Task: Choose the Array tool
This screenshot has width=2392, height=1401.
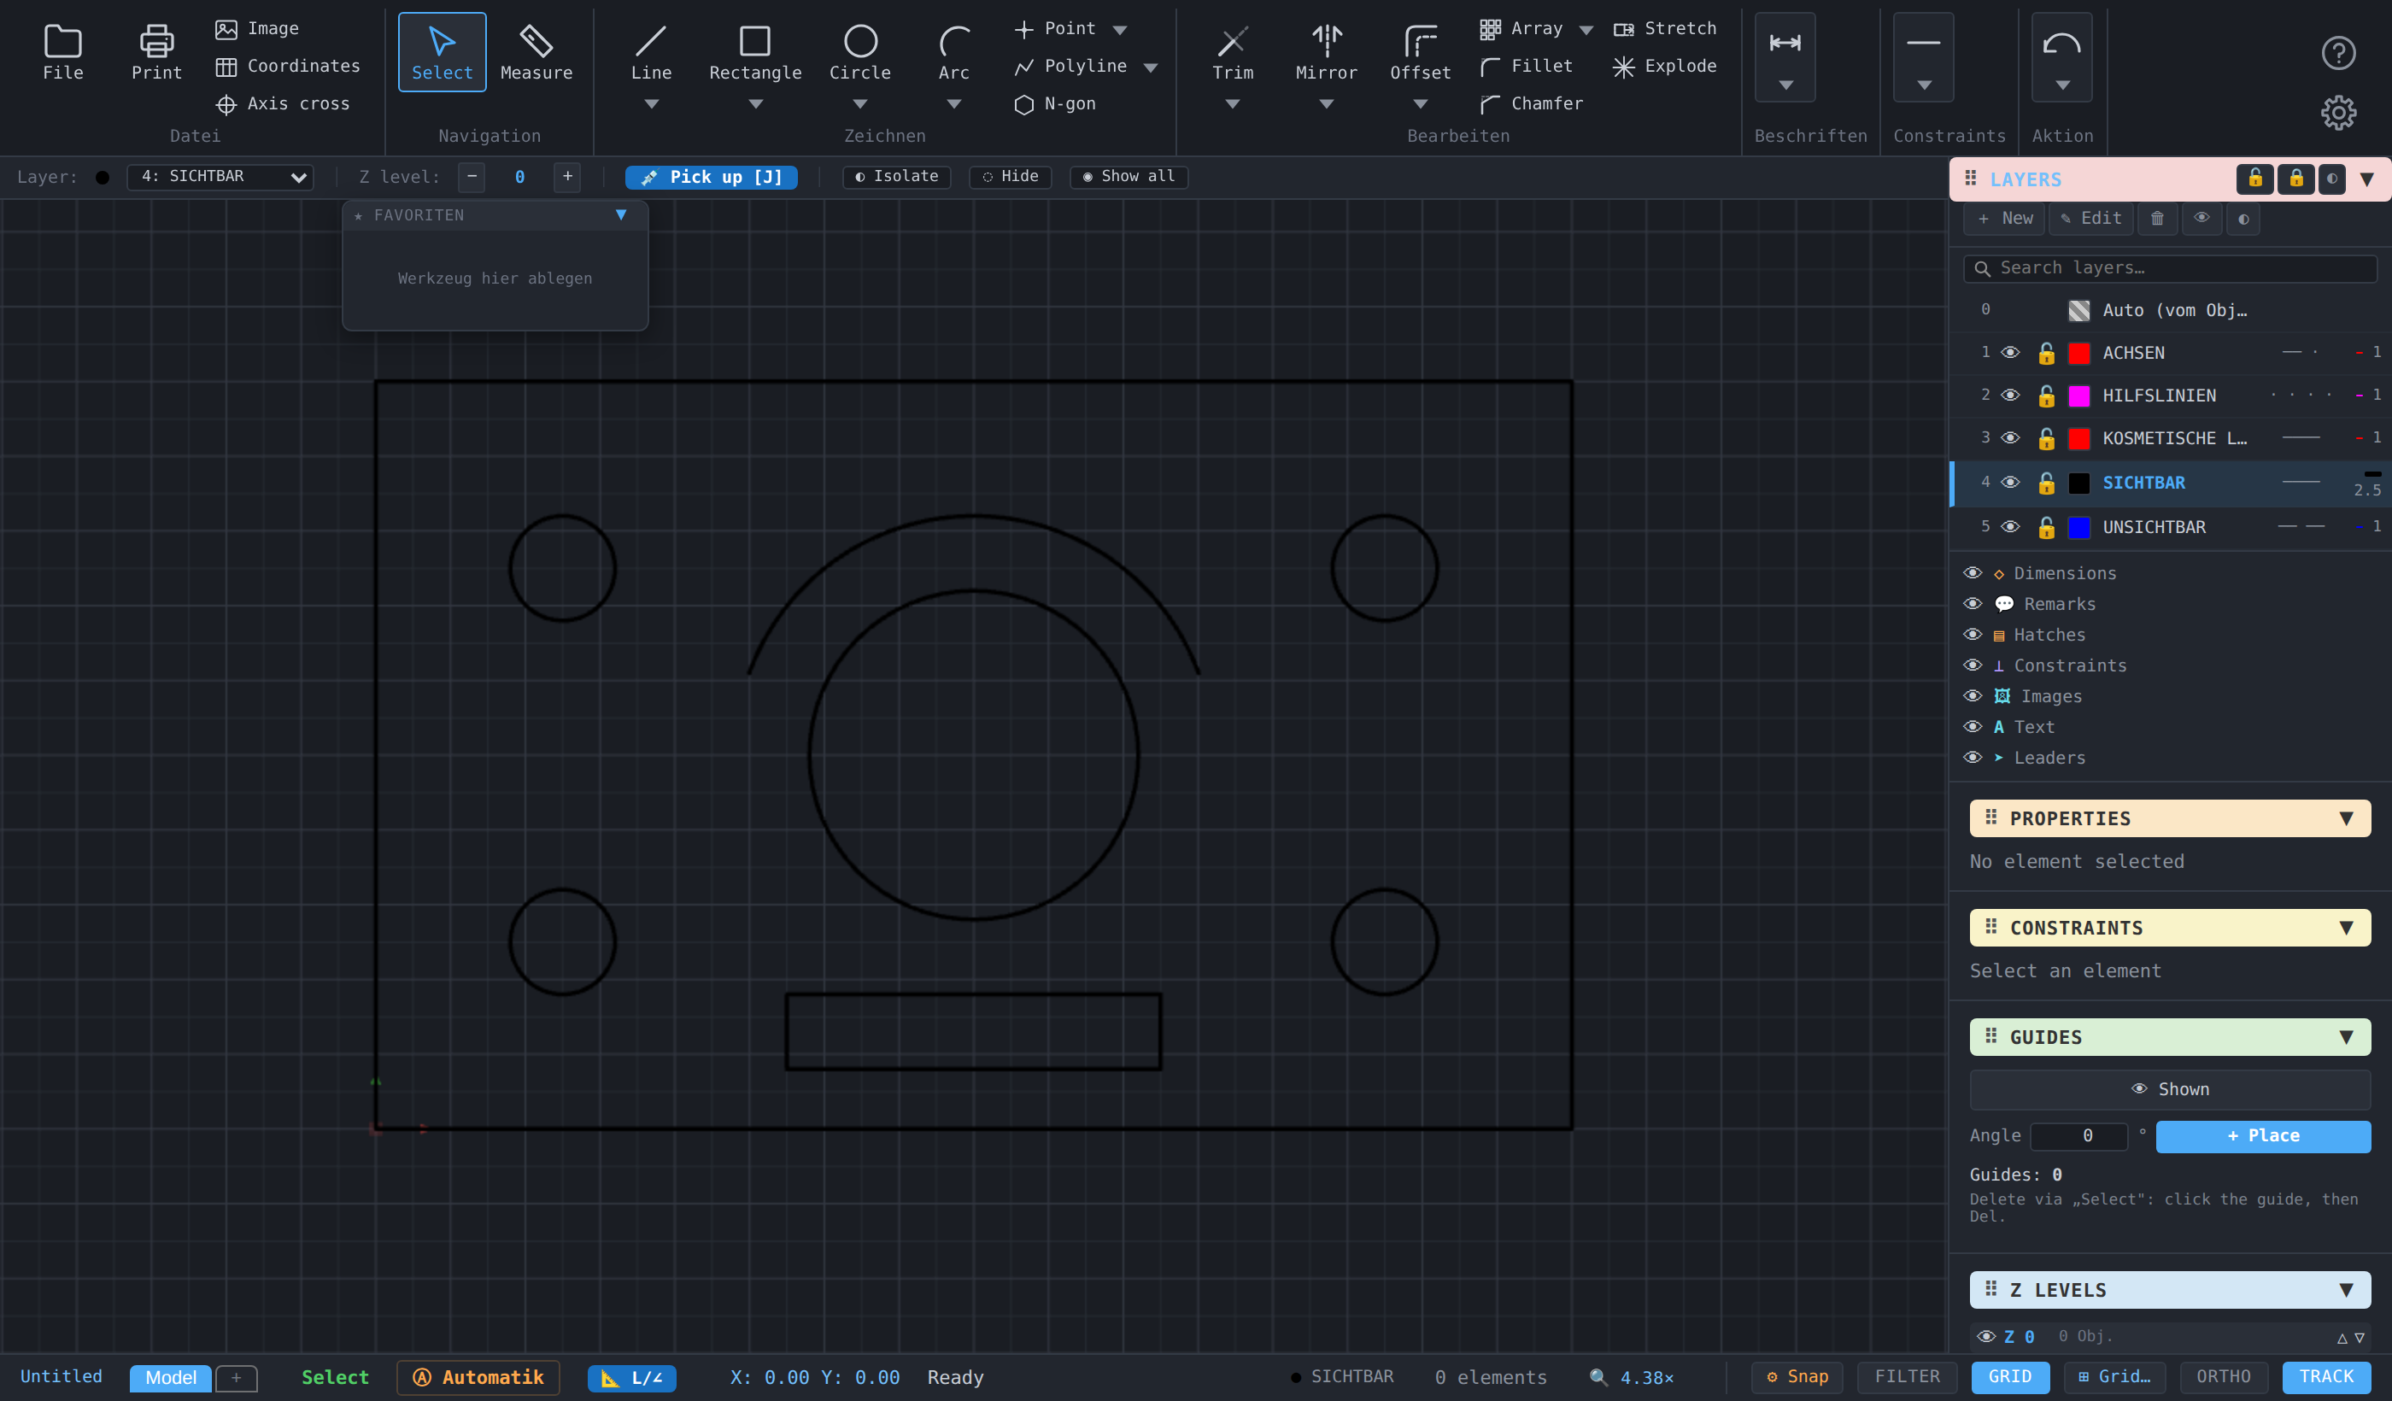Action: [x=1521, y=28]
